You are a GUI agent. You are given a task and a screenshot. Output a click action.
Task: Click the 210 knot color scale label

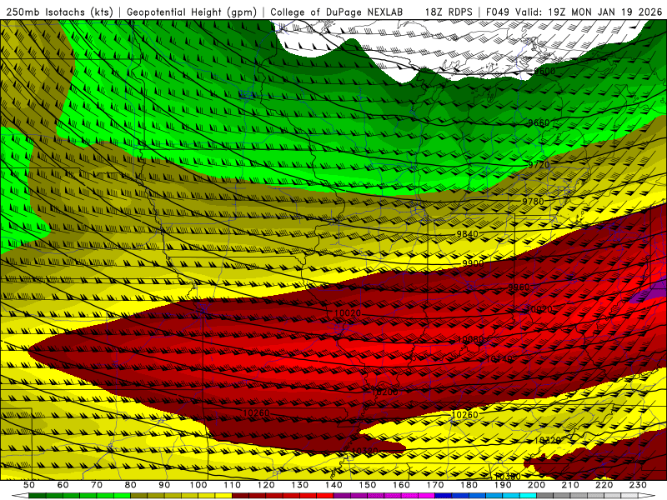click(x=571, y=485)
